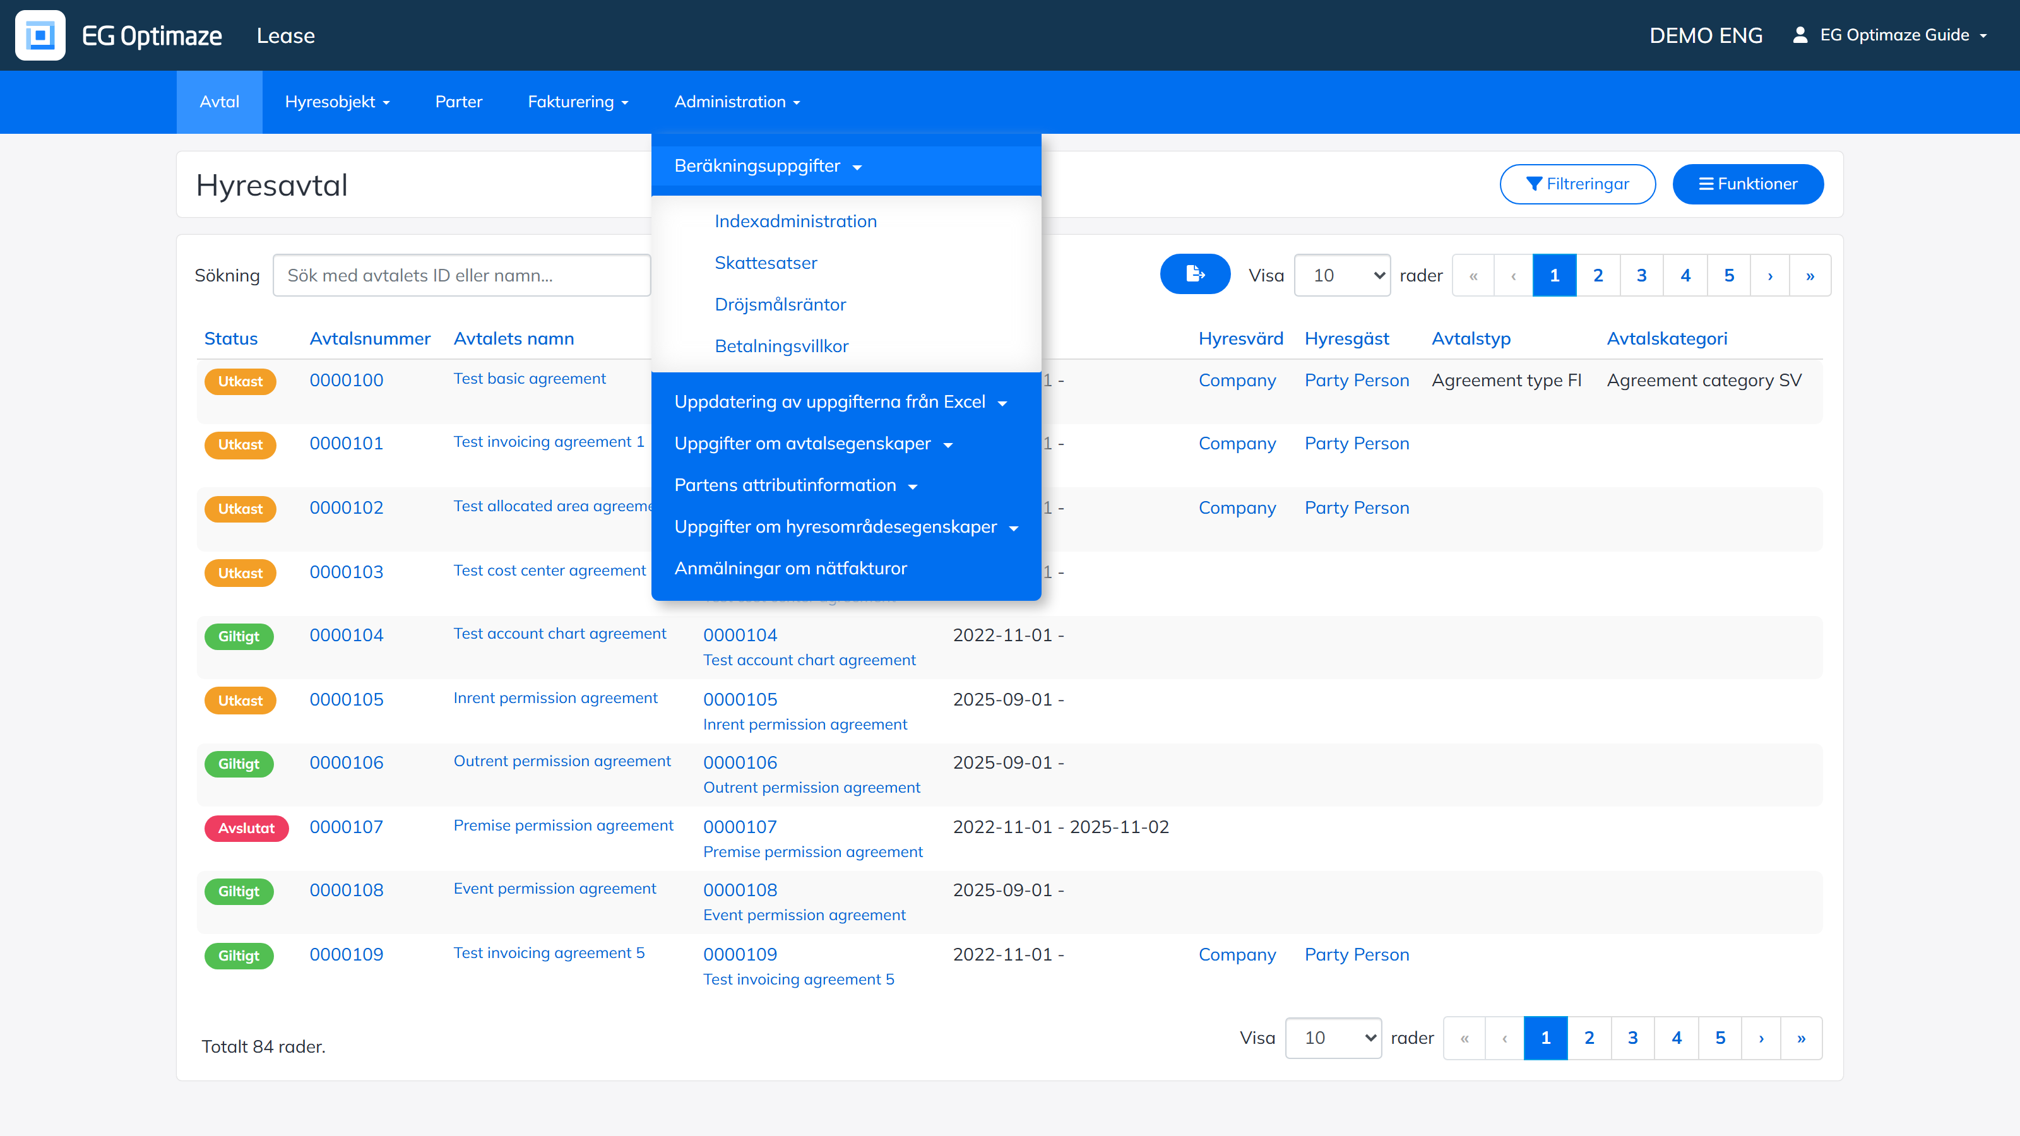
Task: Click first page arrow in top pagination
Action: pos(1473,275)
